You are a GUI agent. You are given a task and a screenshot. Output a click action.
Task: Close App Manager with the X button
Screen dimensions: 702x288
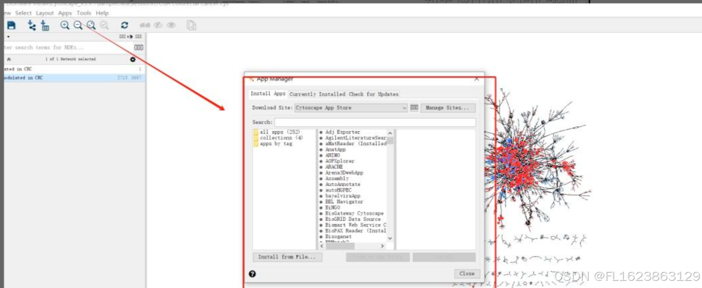[x=477, y=79]
